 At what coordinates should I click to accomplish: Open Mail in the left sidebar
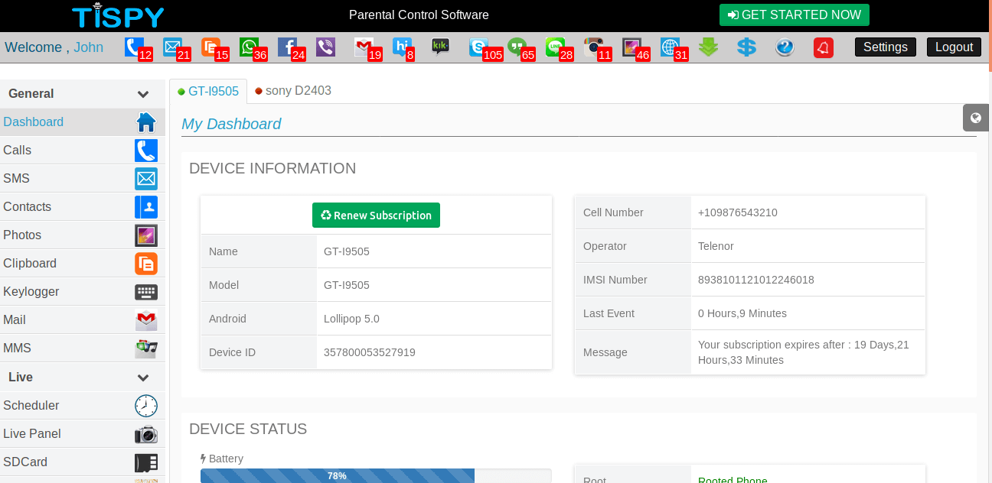tap(83, 320)
